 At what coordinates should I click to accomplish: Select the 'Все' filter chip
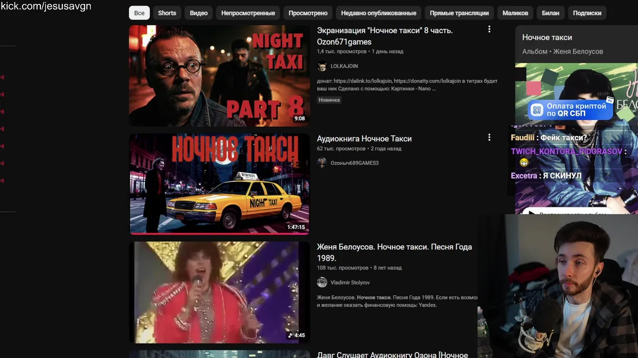(x=139, y=13)
